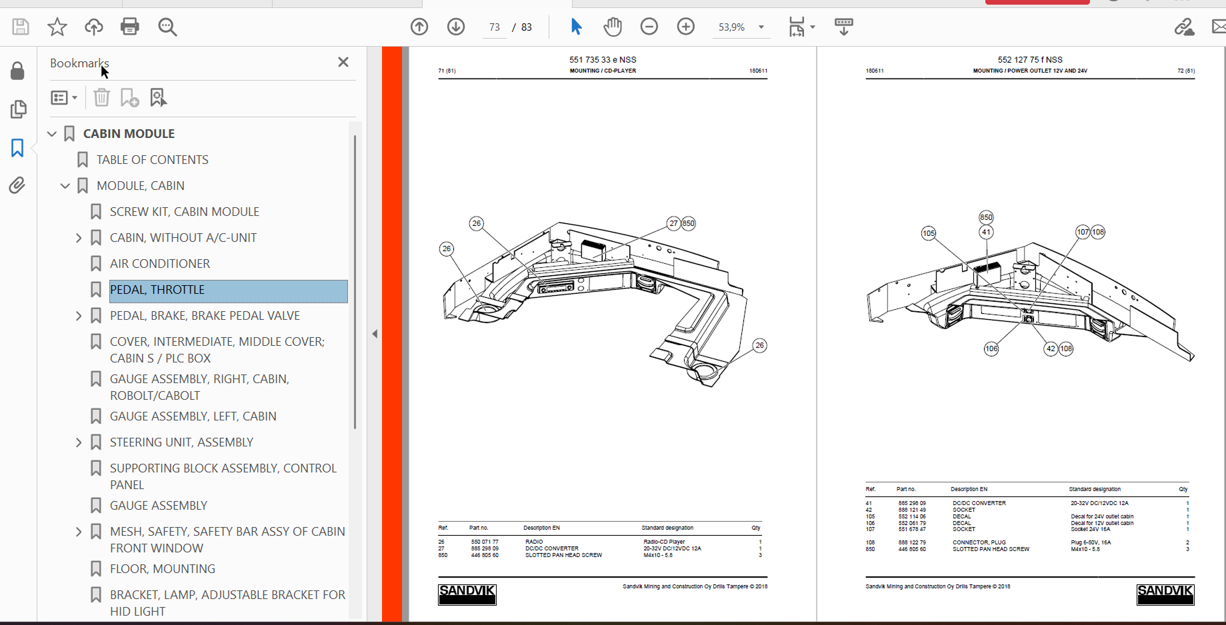Zoom out with minus button

649,27
